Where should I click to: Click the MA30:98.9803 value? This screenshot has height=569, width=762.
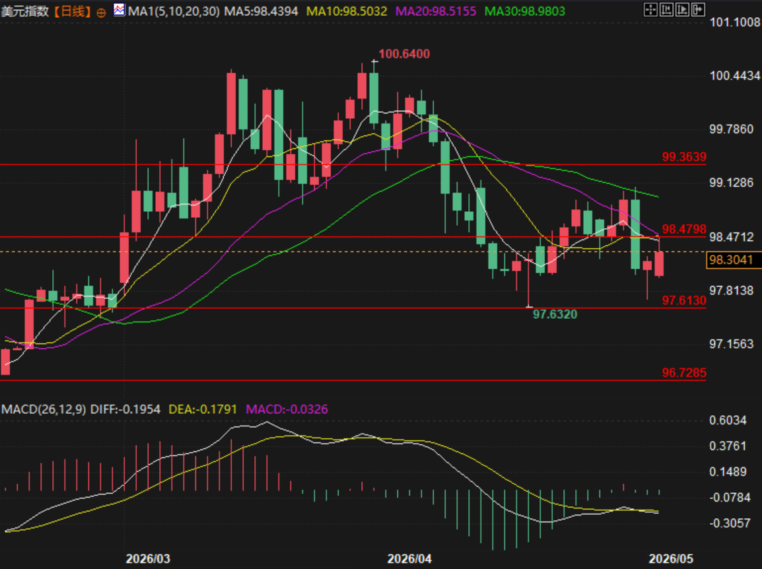pos(525,11)
